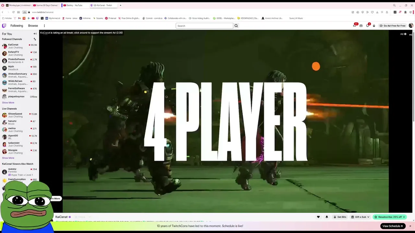Click the heart bookmark icon in toolbar
The width and height of the screenshot is (415, 233).
(x=372, y=12)
